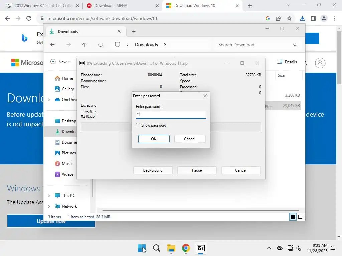
Task: Switch to 7-Zip from the taskbar
Action: pyautogui.click(x=201, y=248)
